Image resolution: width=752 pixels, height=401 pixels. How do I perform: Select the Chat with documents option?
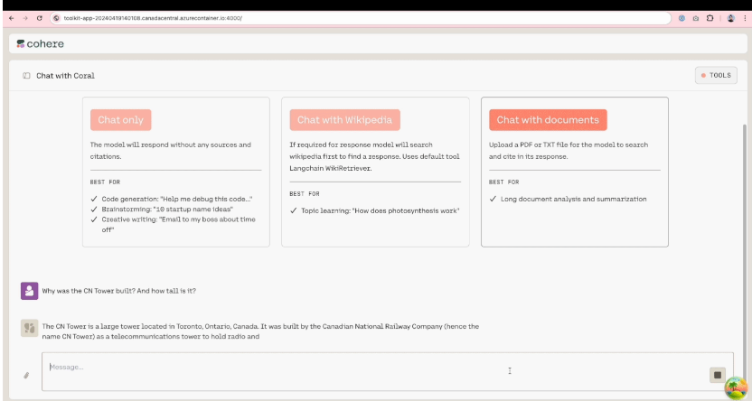[548, 119]
